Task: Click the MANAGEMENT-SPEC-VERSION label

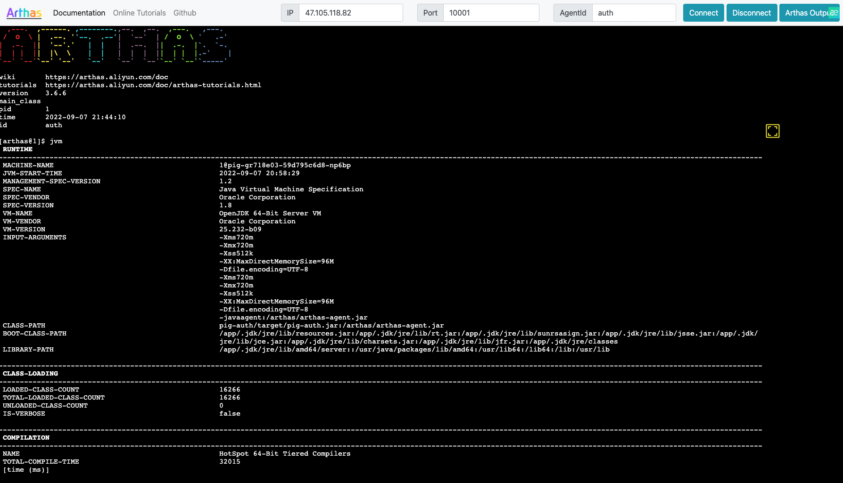Action: coord(51,181)
